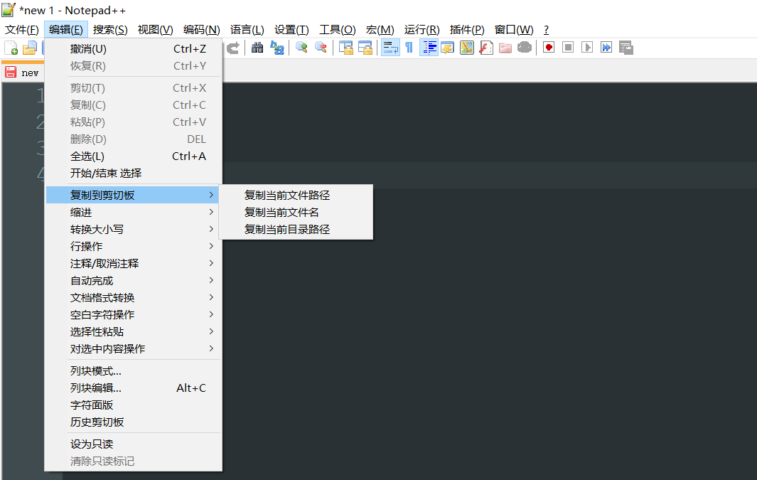This screenshot has width=757, height=480.
Task: Click the Save recorded macro icon
Action: click(626, 48)
